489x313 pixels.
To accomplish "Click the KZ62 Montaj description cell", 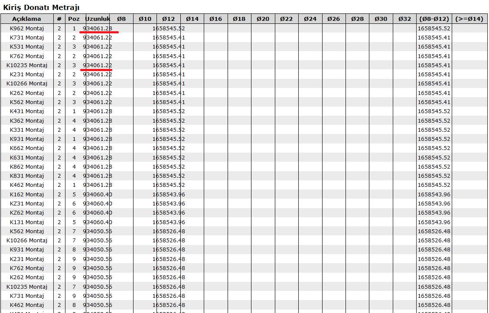I will pyautogui.click(x=27, y=213).
